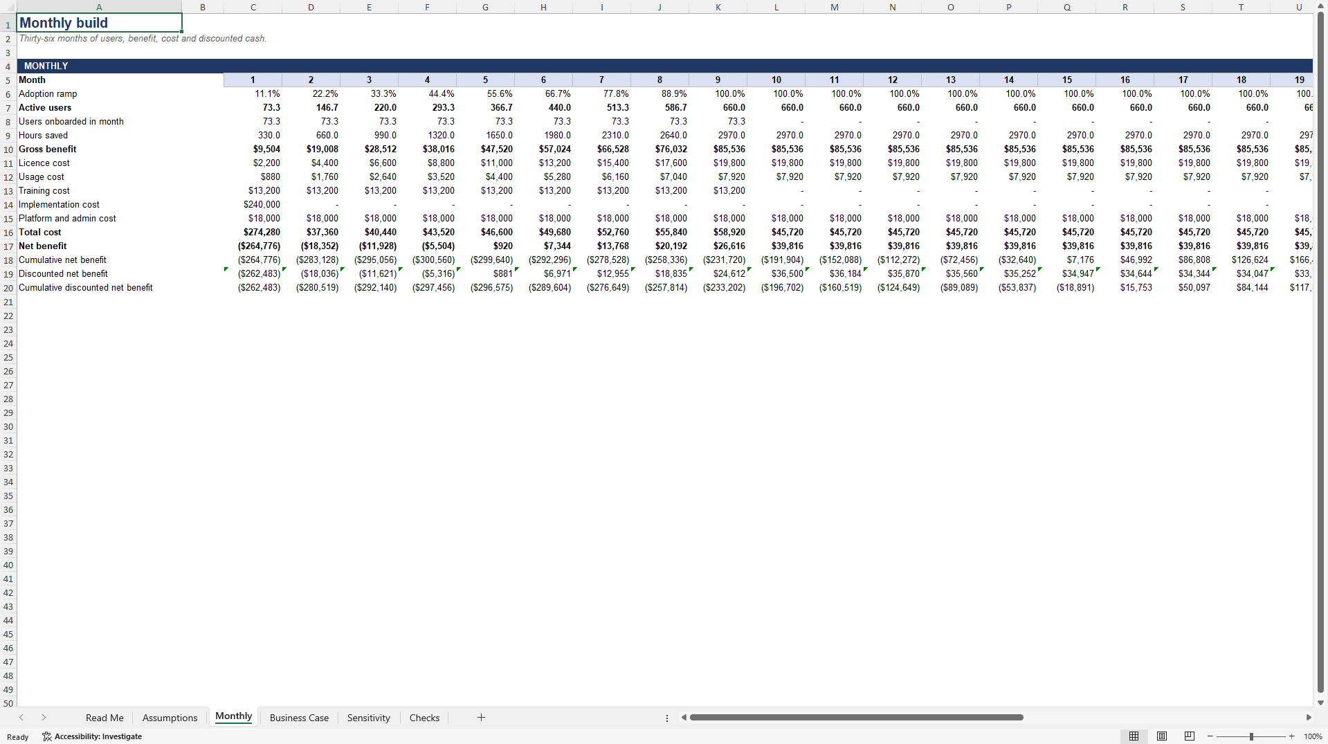
Task: Click the zoom in plus icon
Action: (x=1291, y=736)
